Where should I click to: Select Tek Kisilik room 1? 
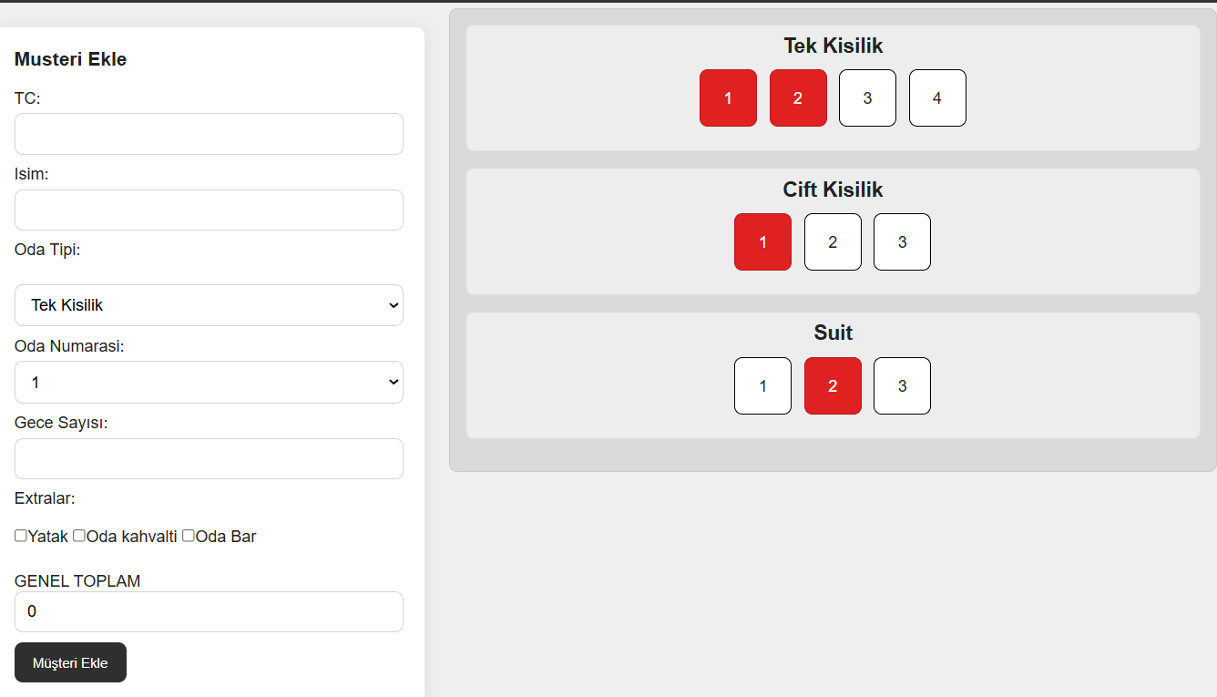(x=728, y=98)
